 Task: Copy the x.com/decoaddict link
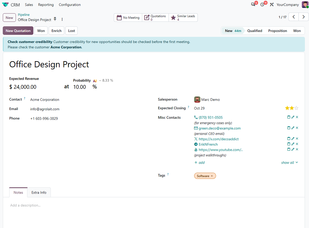pos(289,138)
